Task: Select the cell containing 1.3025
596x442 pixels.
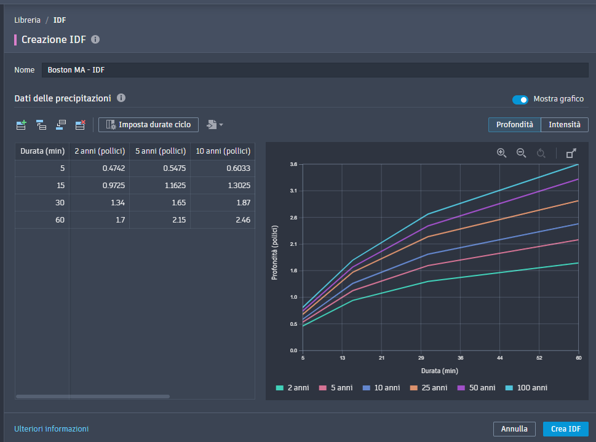Action: click(223, 186)
